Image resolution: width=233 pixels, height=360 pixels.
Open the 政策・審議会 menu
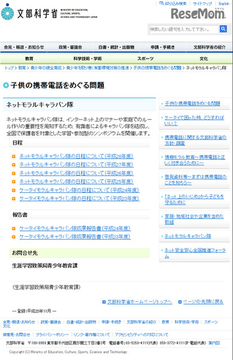tap(70, 47)
